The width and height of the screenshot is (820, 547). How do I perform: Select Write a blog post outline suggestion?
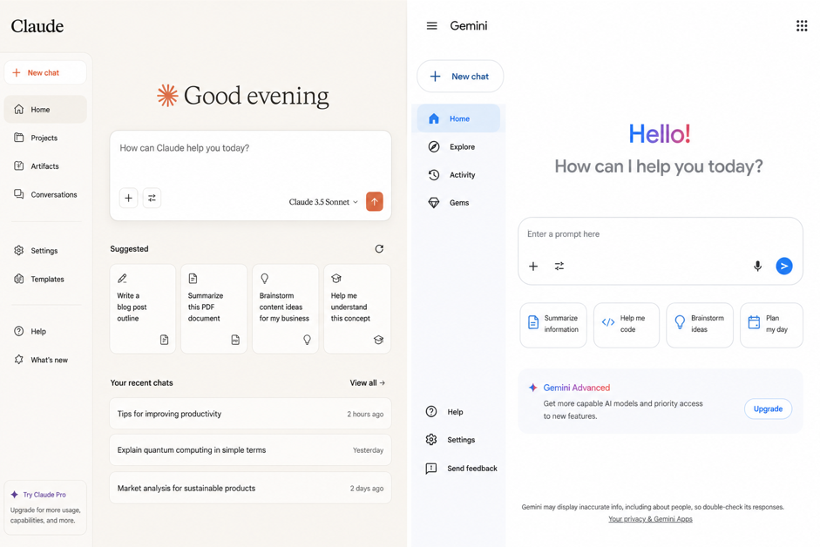click(x=143, y=308)
